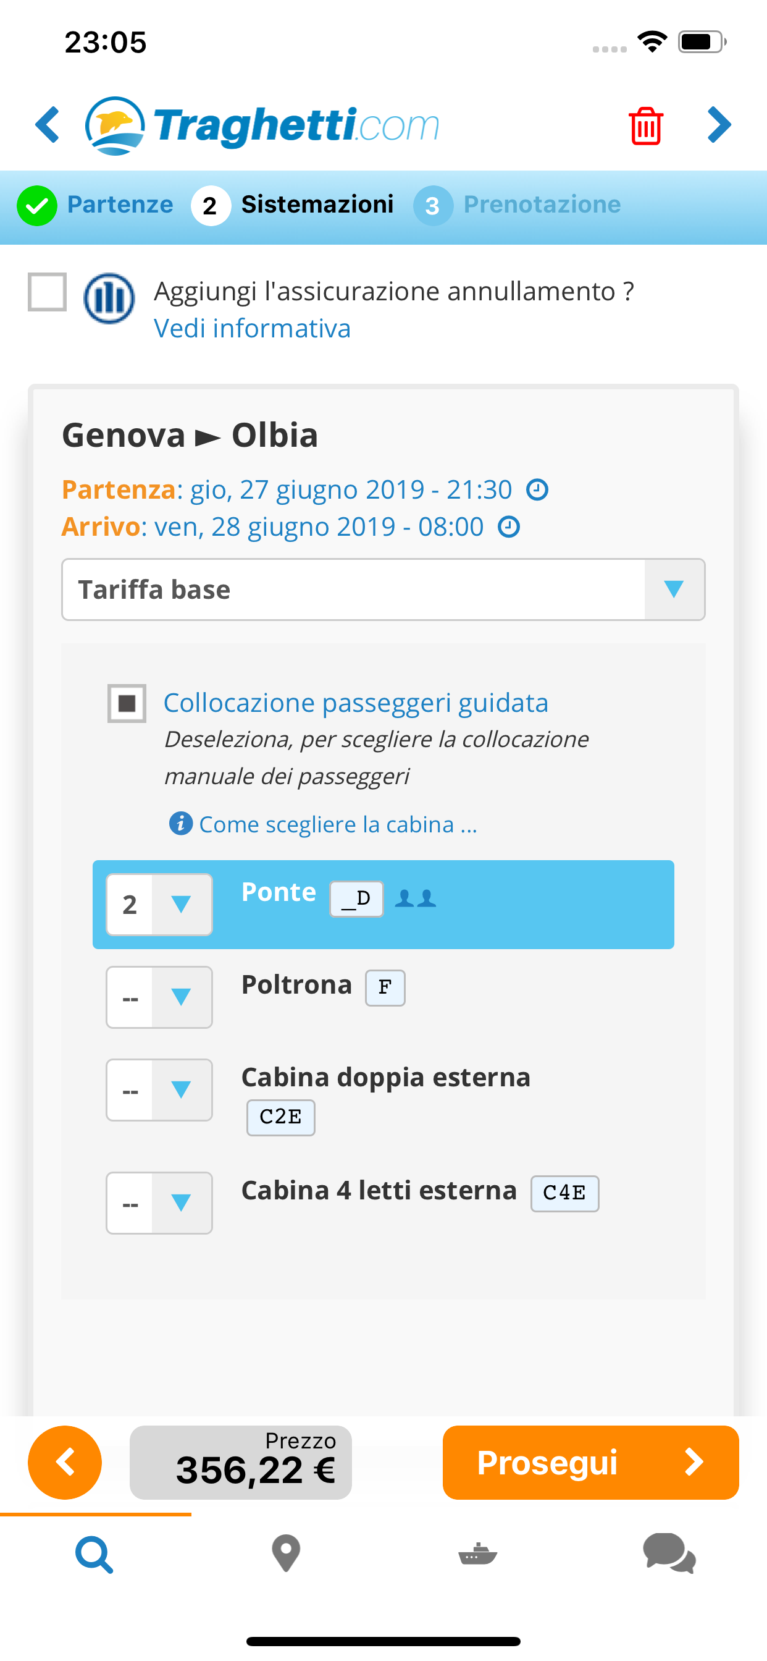767x1661 pixels.
Task: Open the Poltrona quantity dropdown
Action: pyautogui.click(x=159, y=997)
